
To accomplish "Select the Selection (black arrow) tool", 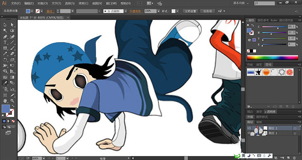I will (x=5, y=25).
